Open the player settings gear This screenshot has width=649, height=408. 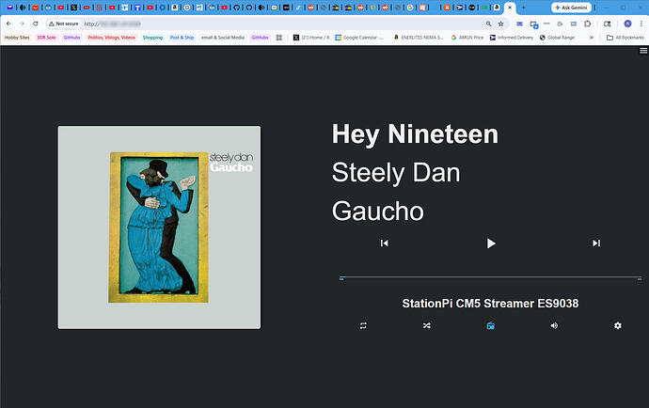tap(618, 325)
